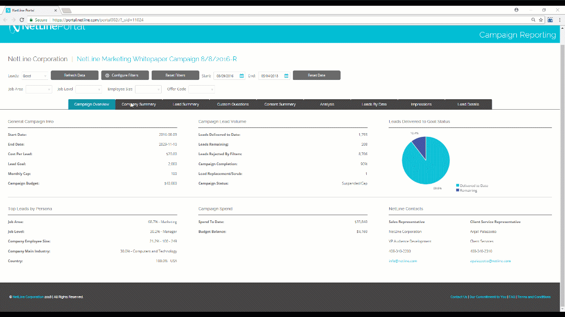View the Content Summary tab
The height and width of the screenshot is (317, 565).
280,104
